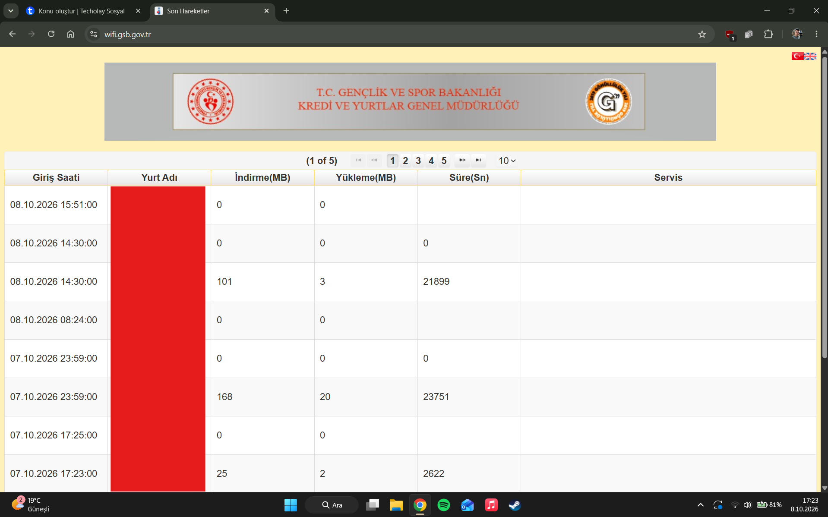This screenshot has height=517, width=828.
Task: Open the taskbar Ara search box
Action: (x=332, y=505)
